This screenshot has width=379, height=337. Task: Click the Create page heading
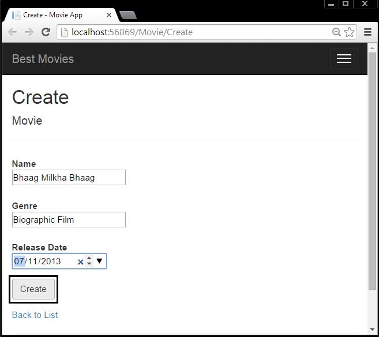coord(40,97)
